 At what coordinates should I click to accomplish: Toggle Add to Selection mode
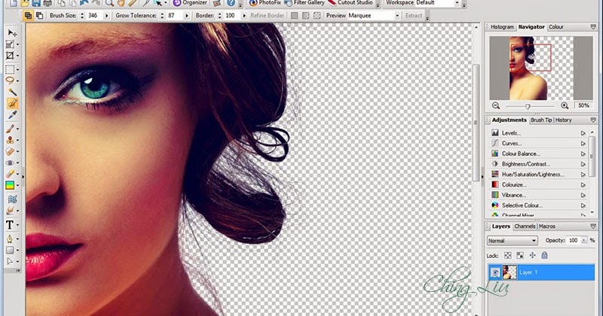pyautogui.click(x=28, y=15)
